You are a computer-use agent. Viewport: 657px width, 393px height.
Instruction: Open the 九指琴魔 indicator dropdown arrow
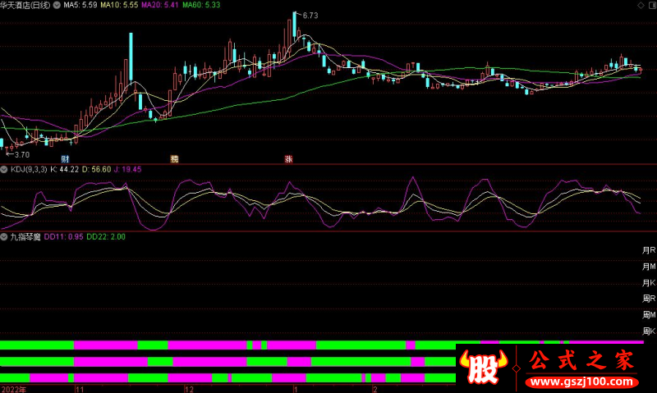click(5, 236)
